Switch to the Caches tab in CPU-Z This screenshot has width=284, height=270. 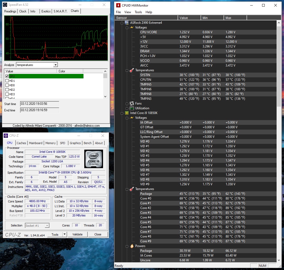[x=21, y=143]
